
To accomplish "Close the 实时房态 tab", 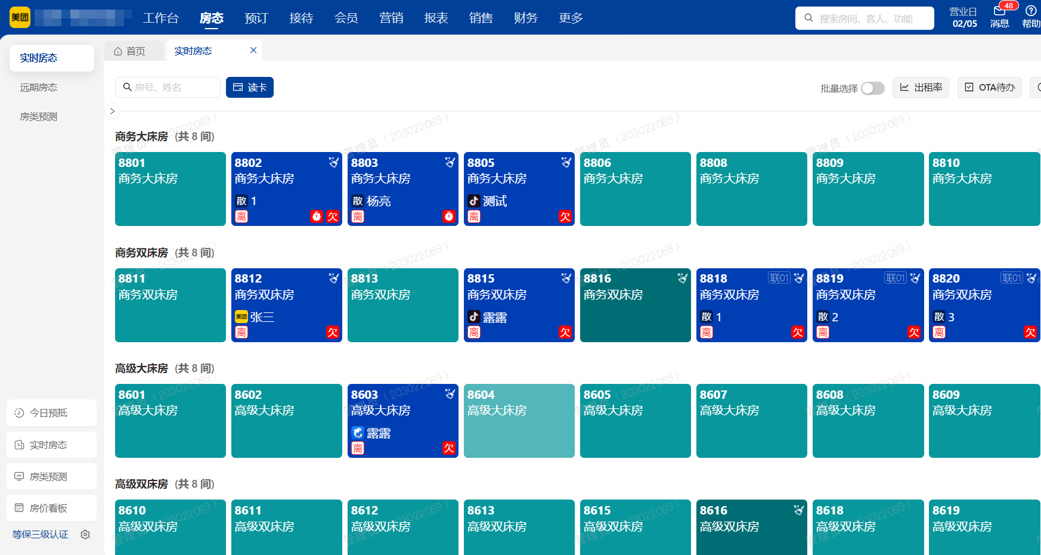I will click(253, 51).
